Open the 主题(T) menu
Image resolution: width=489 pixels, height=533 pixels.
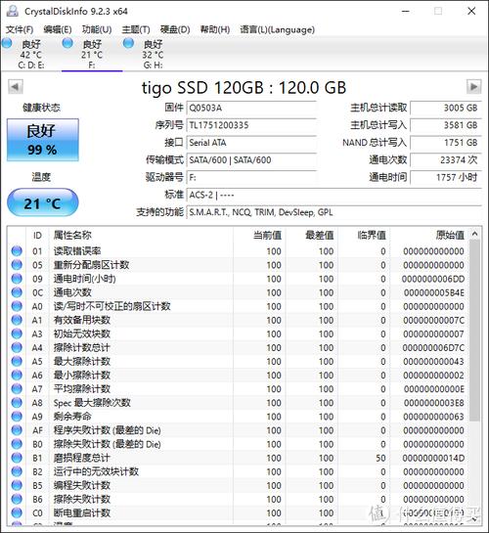pyautogui.click(x=136, y=29)
